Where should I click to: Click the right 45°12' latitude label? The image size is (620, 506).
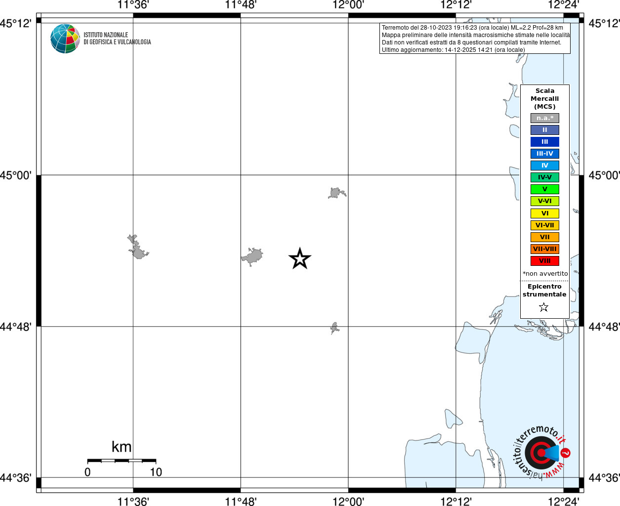pos(604,23)
